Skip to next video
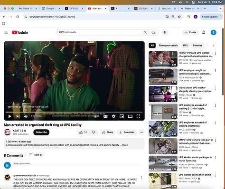The height and width of the screenshot is (189, 225). [x=18, y=116]
